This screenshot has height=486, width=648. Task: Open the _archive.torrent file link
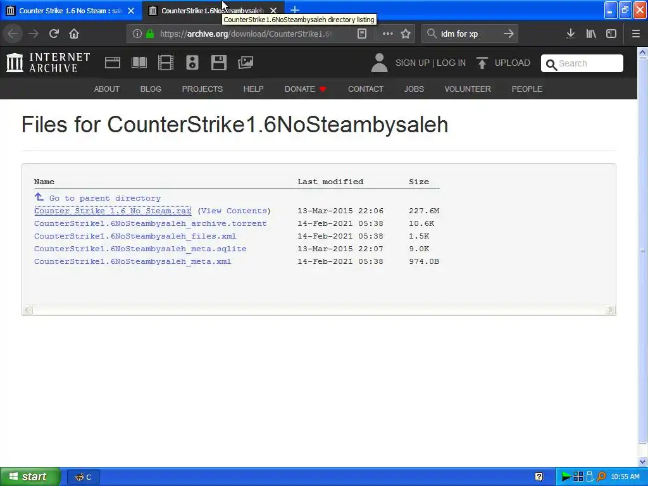click(151, 223)
